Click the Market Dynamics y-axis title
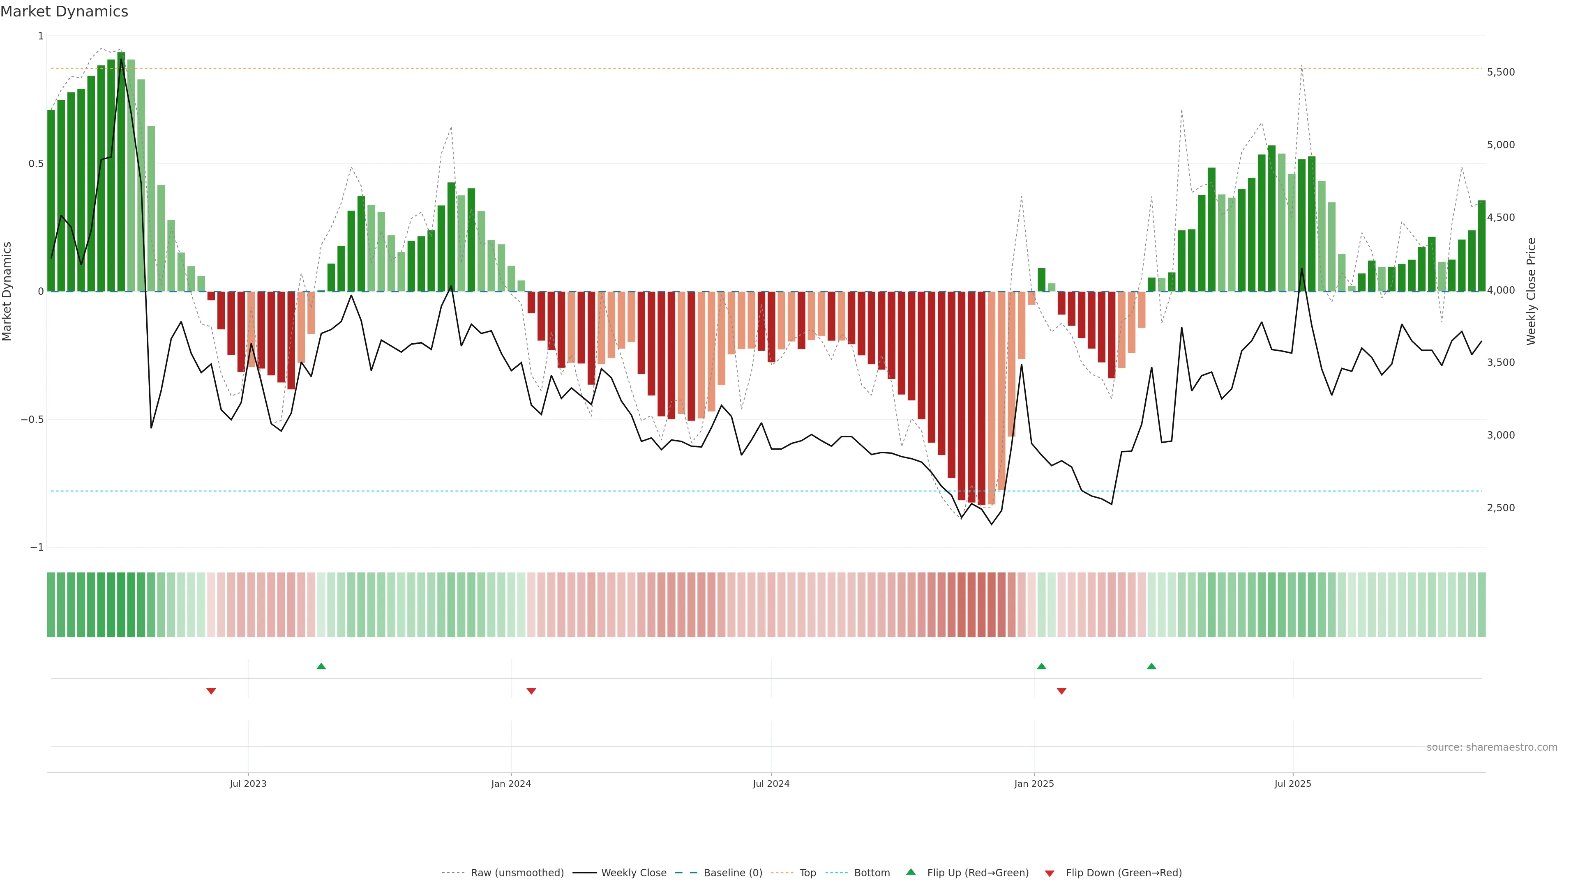Image resolution: width=1578 pixels, height=887 pixels. click(x=7, y=292)
